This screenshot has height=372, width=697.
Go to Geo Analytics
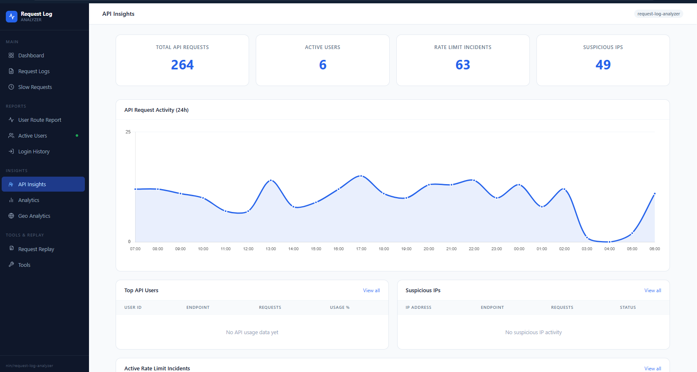43,216
